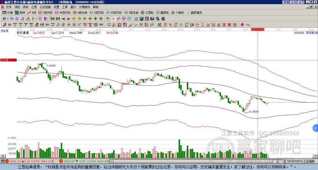Open the 9T四方形 tool
The height and width of the screenshot is (170, 318).
(x=114, y=12)
